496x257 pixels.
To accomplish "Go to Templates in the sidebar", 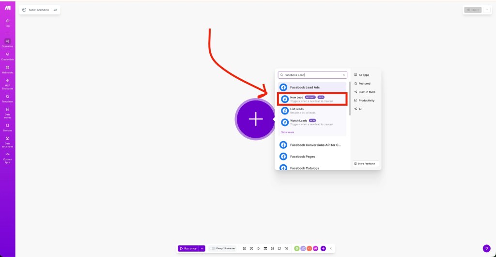I will click(x=7, y=98).
